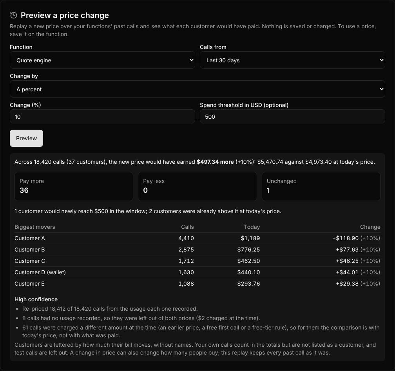Select the Customer D (wallet) row label
Screen dimensions: 395x371
[x=40, y=272]
